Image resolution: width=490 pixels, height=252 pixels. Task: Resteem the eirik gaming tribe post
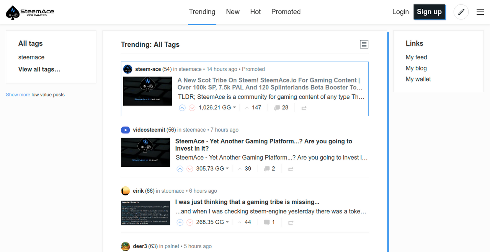tap(291, 223)
